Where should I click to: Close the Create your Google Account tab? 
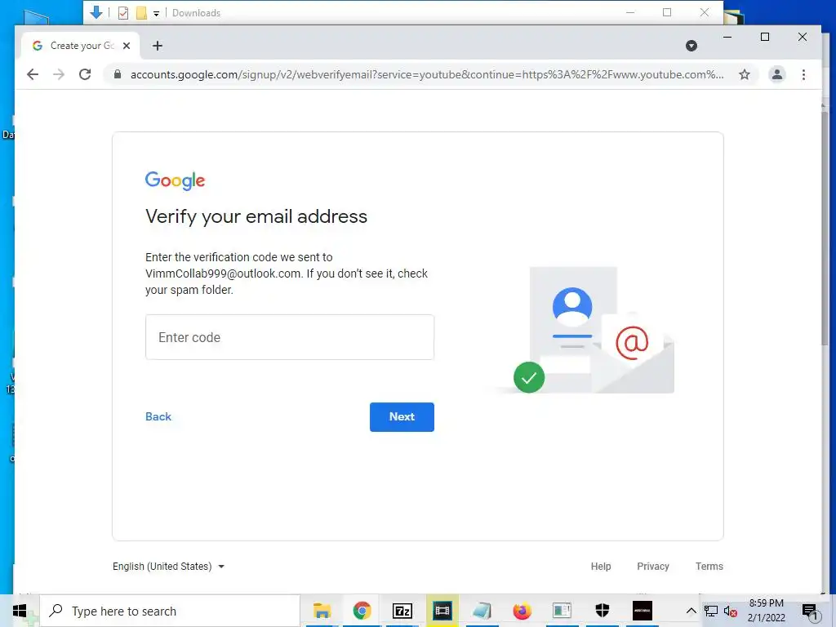pyautogui.click(x=127, y=46)
